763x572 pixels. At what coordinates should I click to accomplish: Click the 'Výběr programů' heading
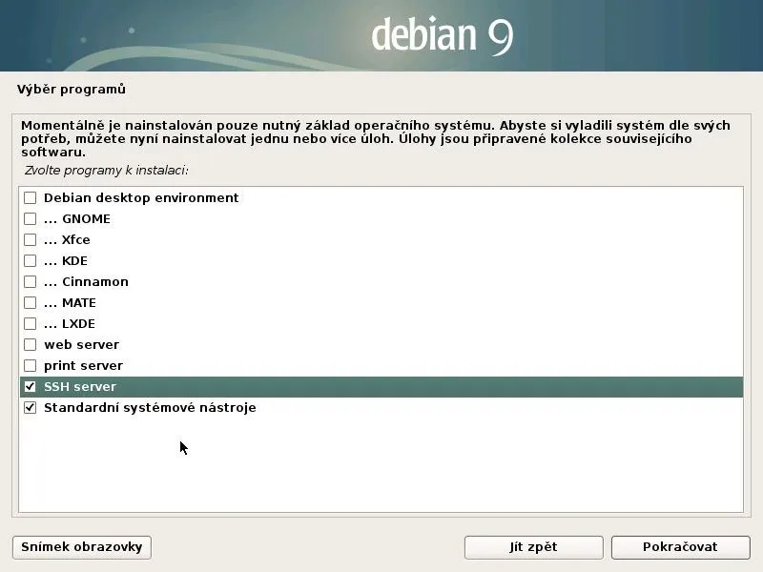pos(72,90)
